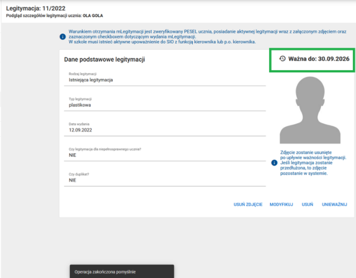Viewport: 356px width, 278px height.
Task: Click the Czy duplikat field showing NIE
Action: [166, 181]
